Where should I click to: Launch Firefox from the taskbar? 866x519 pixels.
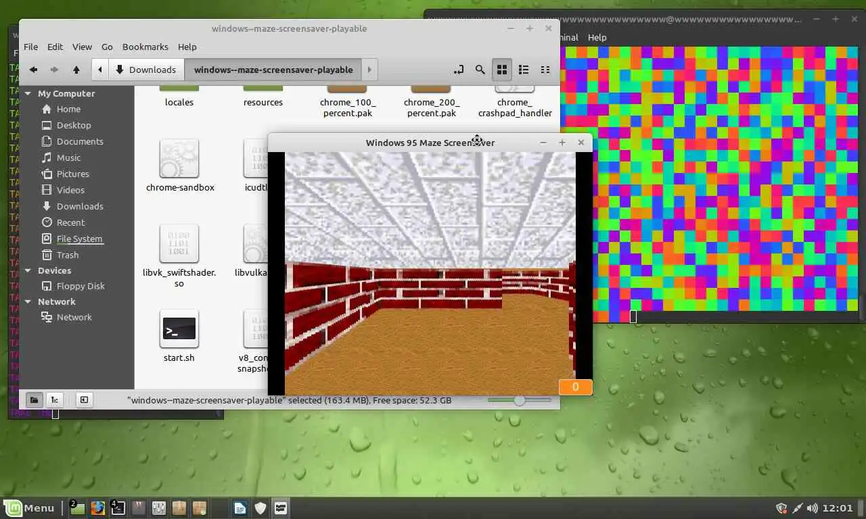point(98,508)
